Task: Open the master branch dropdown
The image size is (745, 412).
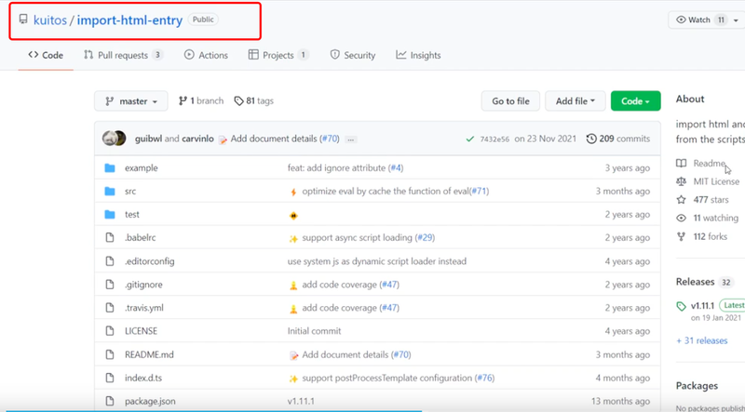Action: 131,101
